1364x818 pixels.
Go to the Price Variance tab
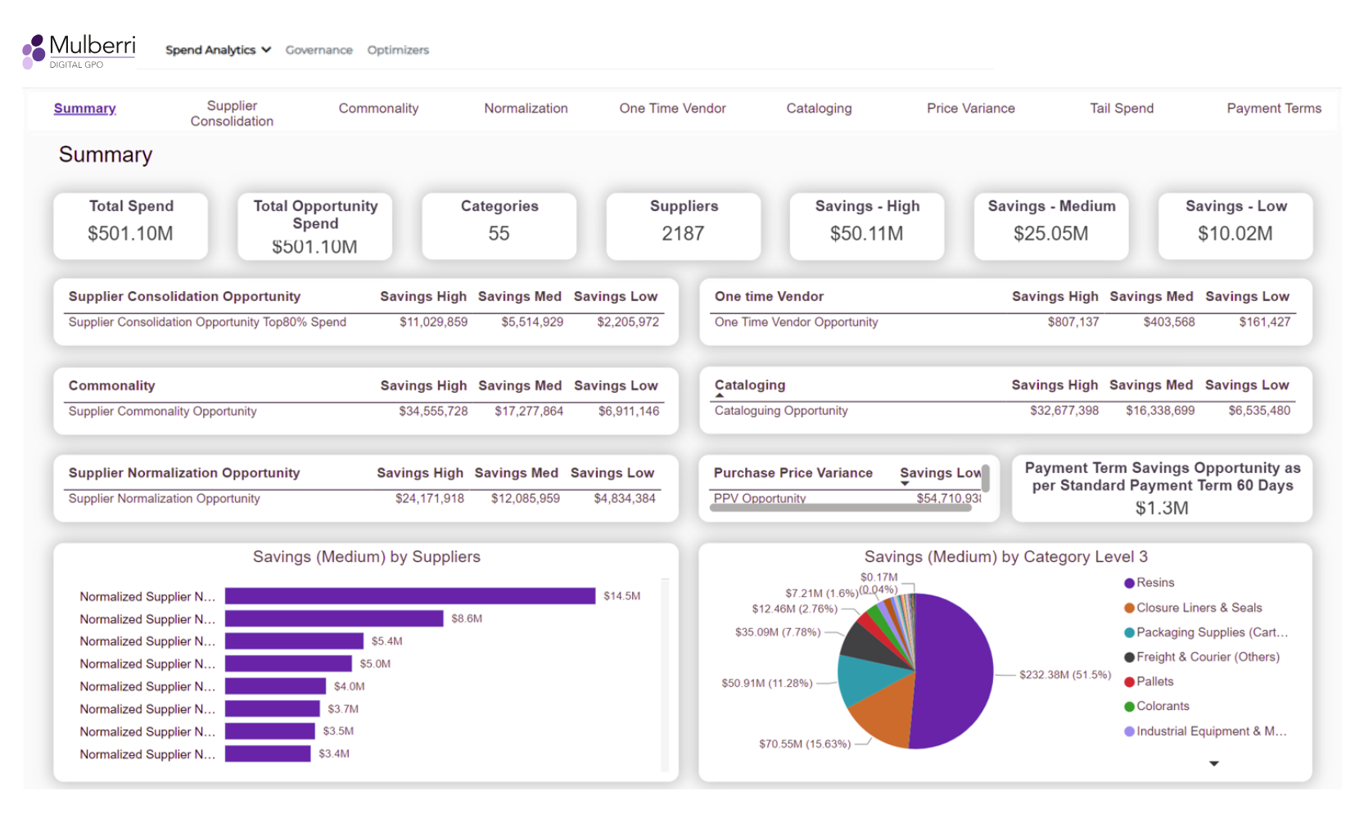[970, 108]
